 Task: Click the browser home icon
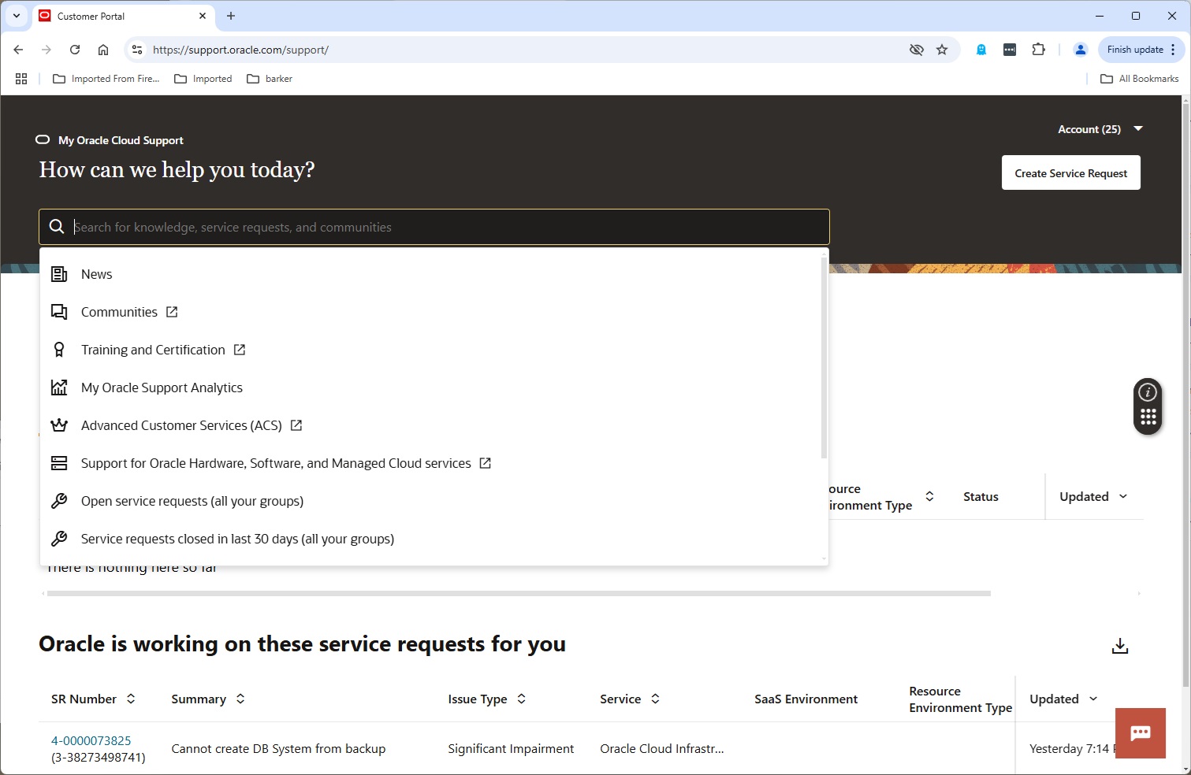pyautogui.click(x=103, y=50)
